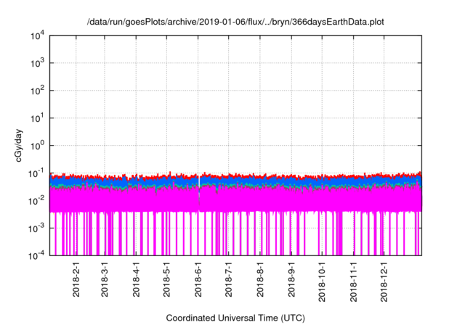Click the 2018-6-1 date tick label
The width and height of the screenshot is (465, 325).
point(198,279)
